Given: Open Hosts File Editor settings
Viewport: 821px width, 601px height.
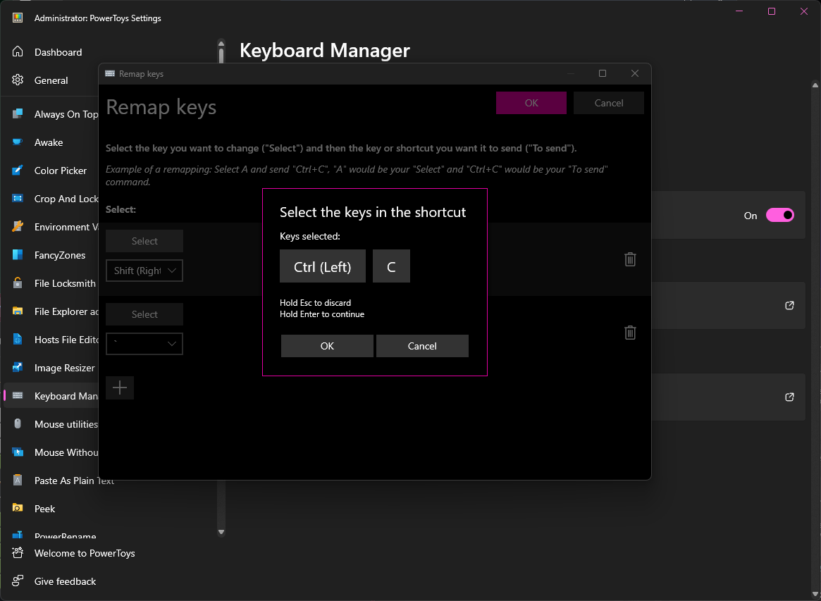Looking at the screenshot, I should pyautogui.click(x=66, y=340).
